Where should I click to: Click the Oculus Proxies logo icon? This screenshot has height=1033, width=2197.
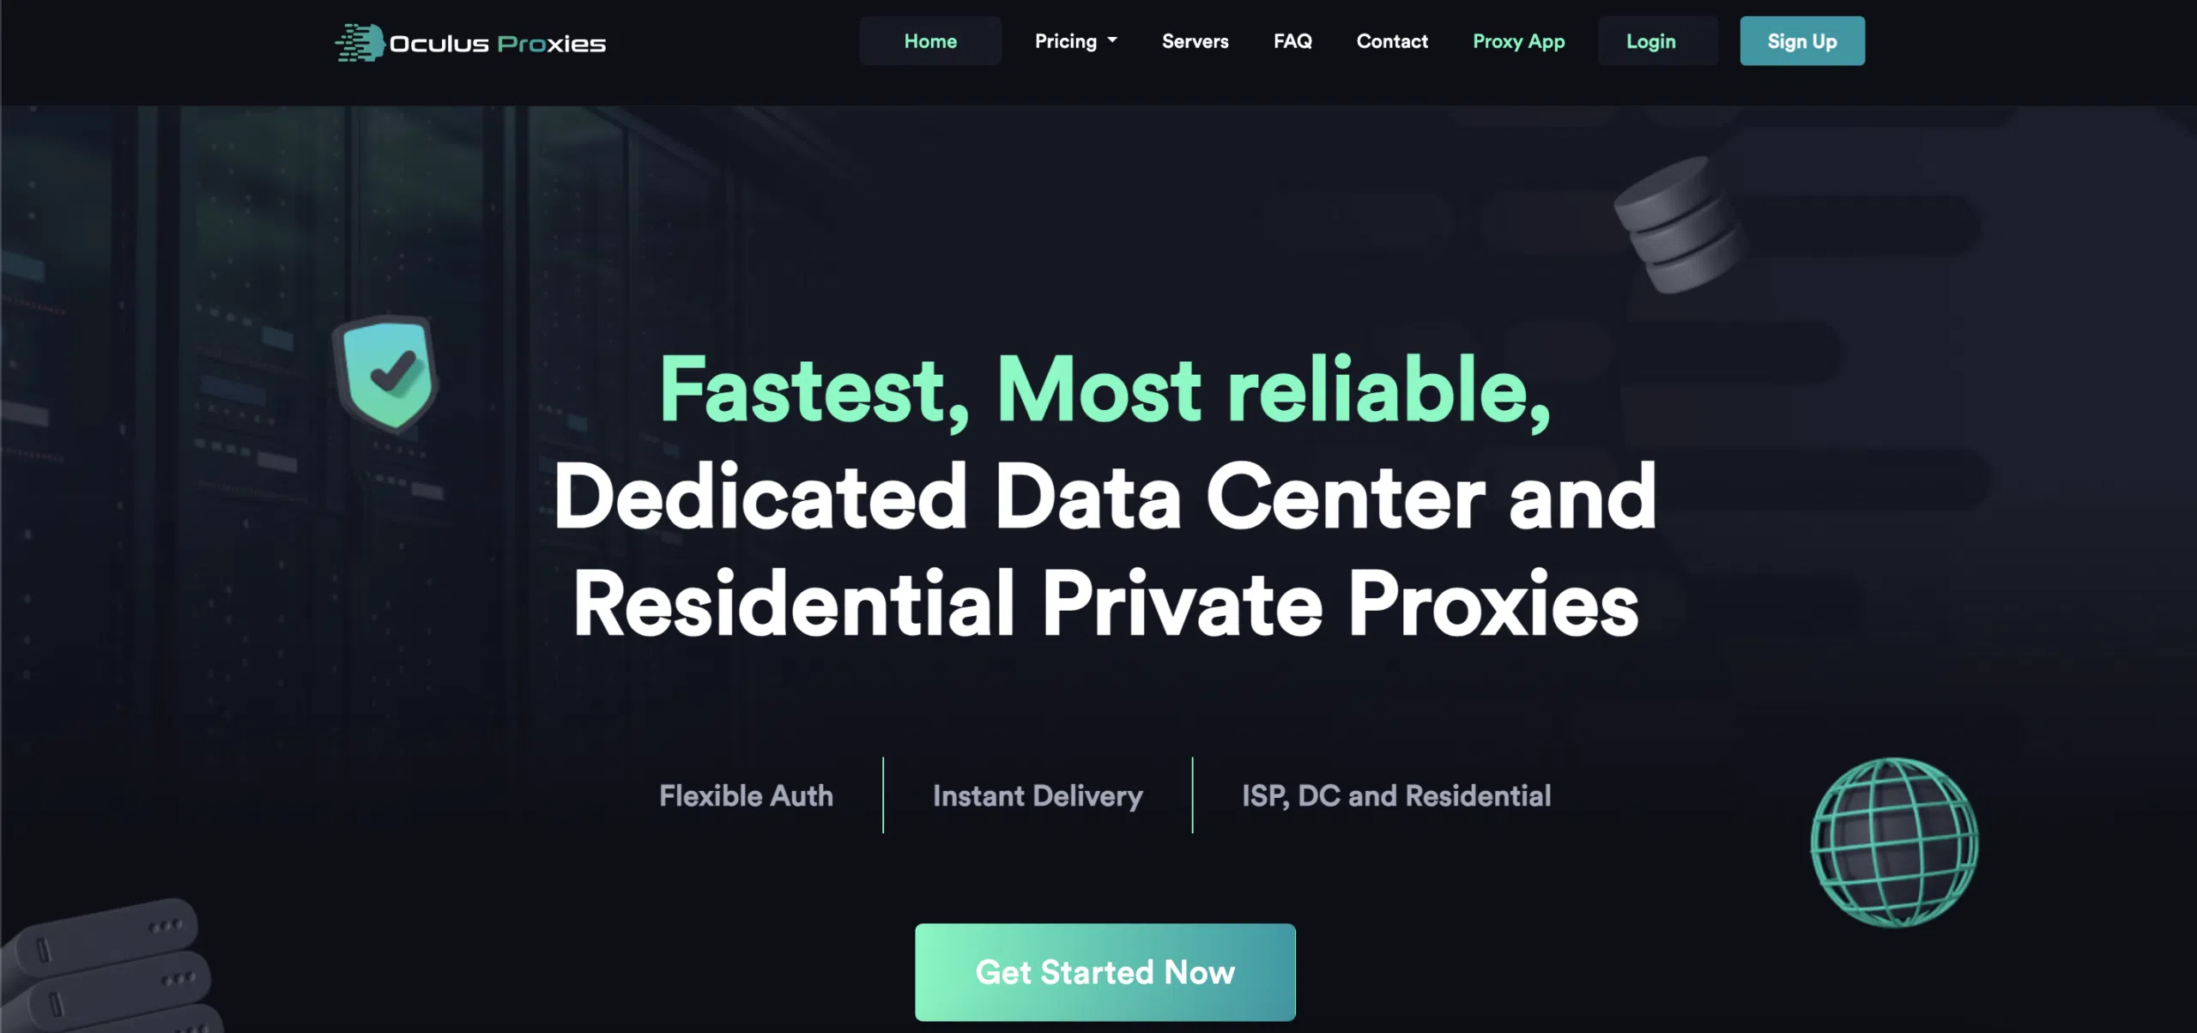[x=357, y=40]
